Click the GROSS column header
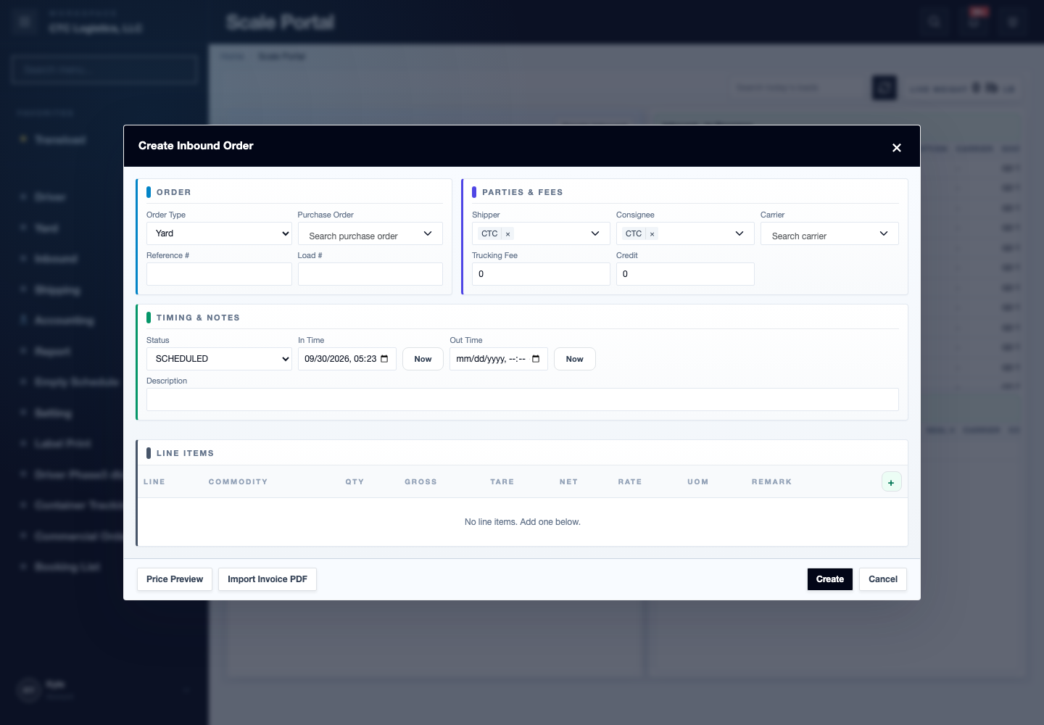The height and width of the screenshot is (725, 1044). 420,482
